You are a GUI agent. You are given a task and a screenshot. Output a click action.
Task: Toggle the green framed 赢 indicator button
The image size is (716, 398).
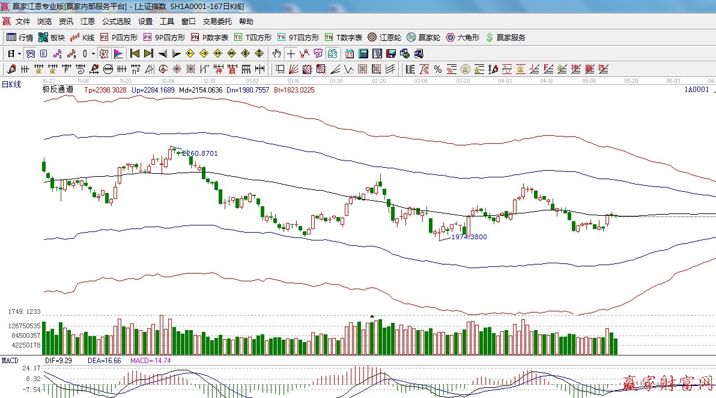332,54
